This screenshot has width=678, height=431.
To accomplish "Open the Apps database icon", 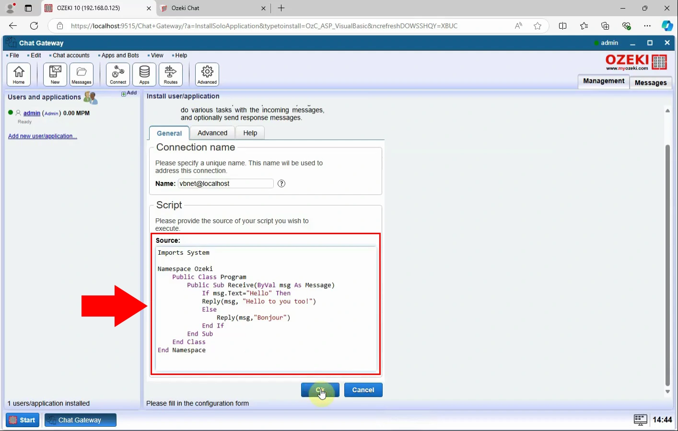I will [144, 74].
